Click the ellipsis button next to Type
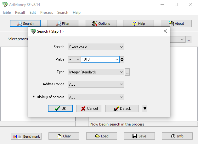198x144 pixels. tap(127, 72)
